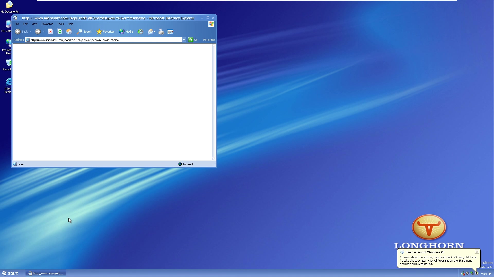Open the Start menu
494x277 pixels.
pos(10,273)
